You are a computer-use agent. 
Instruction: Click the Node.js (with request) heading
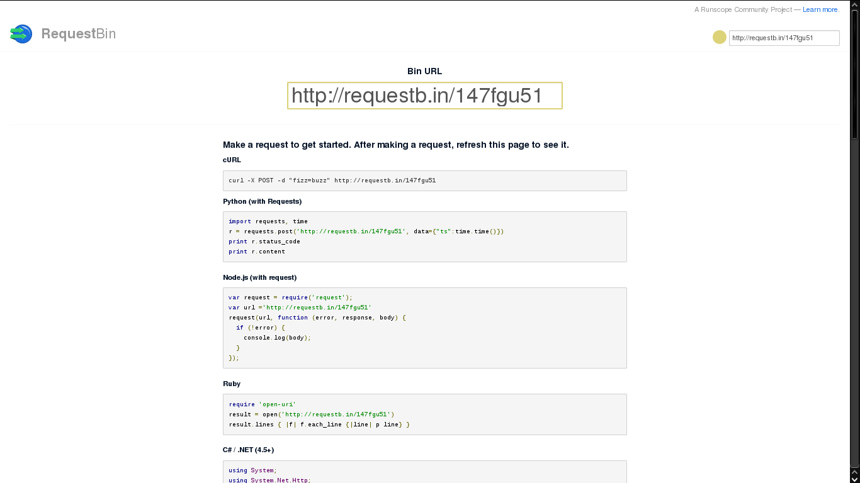click(x=259, y=277)
